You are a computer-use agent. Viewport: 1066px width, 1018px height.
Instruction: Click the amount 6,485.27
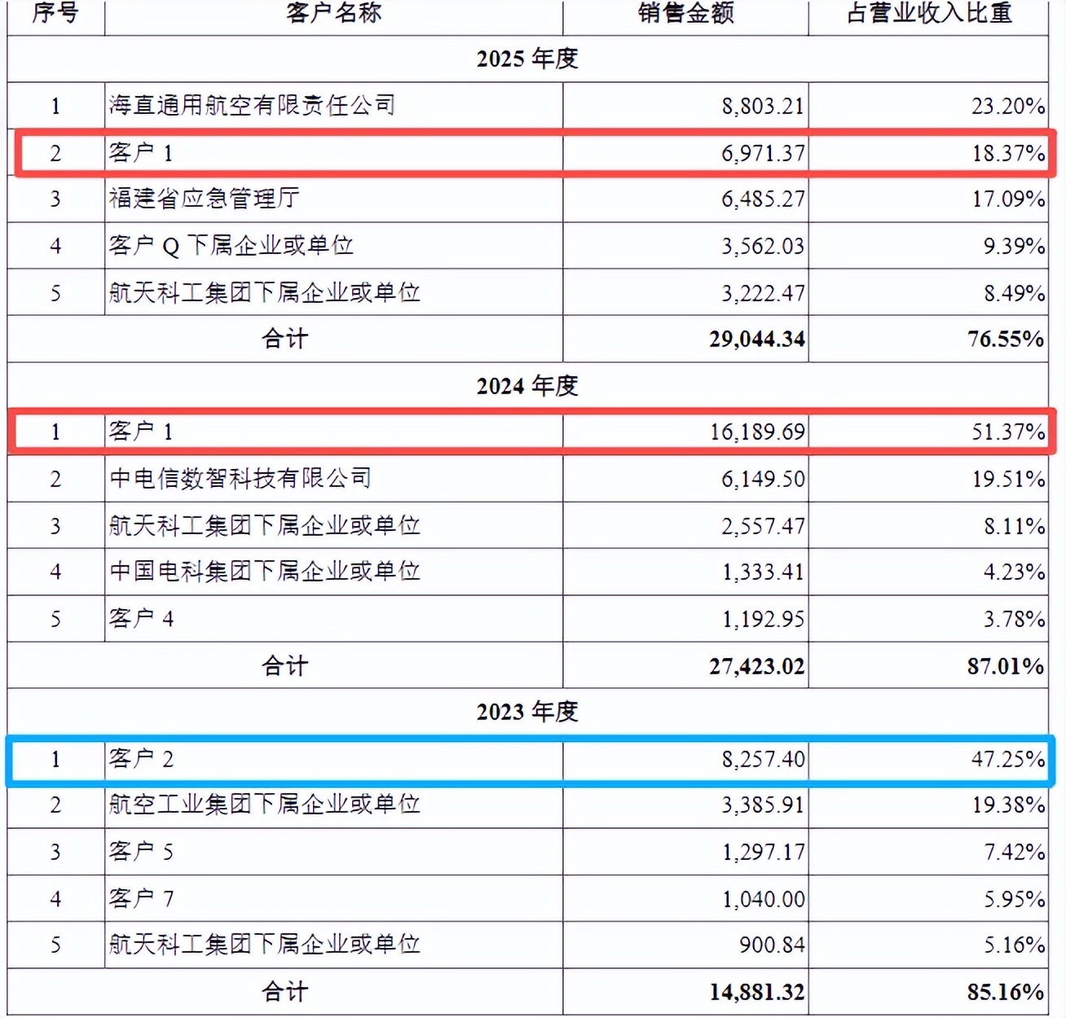[x=763, y=199]
